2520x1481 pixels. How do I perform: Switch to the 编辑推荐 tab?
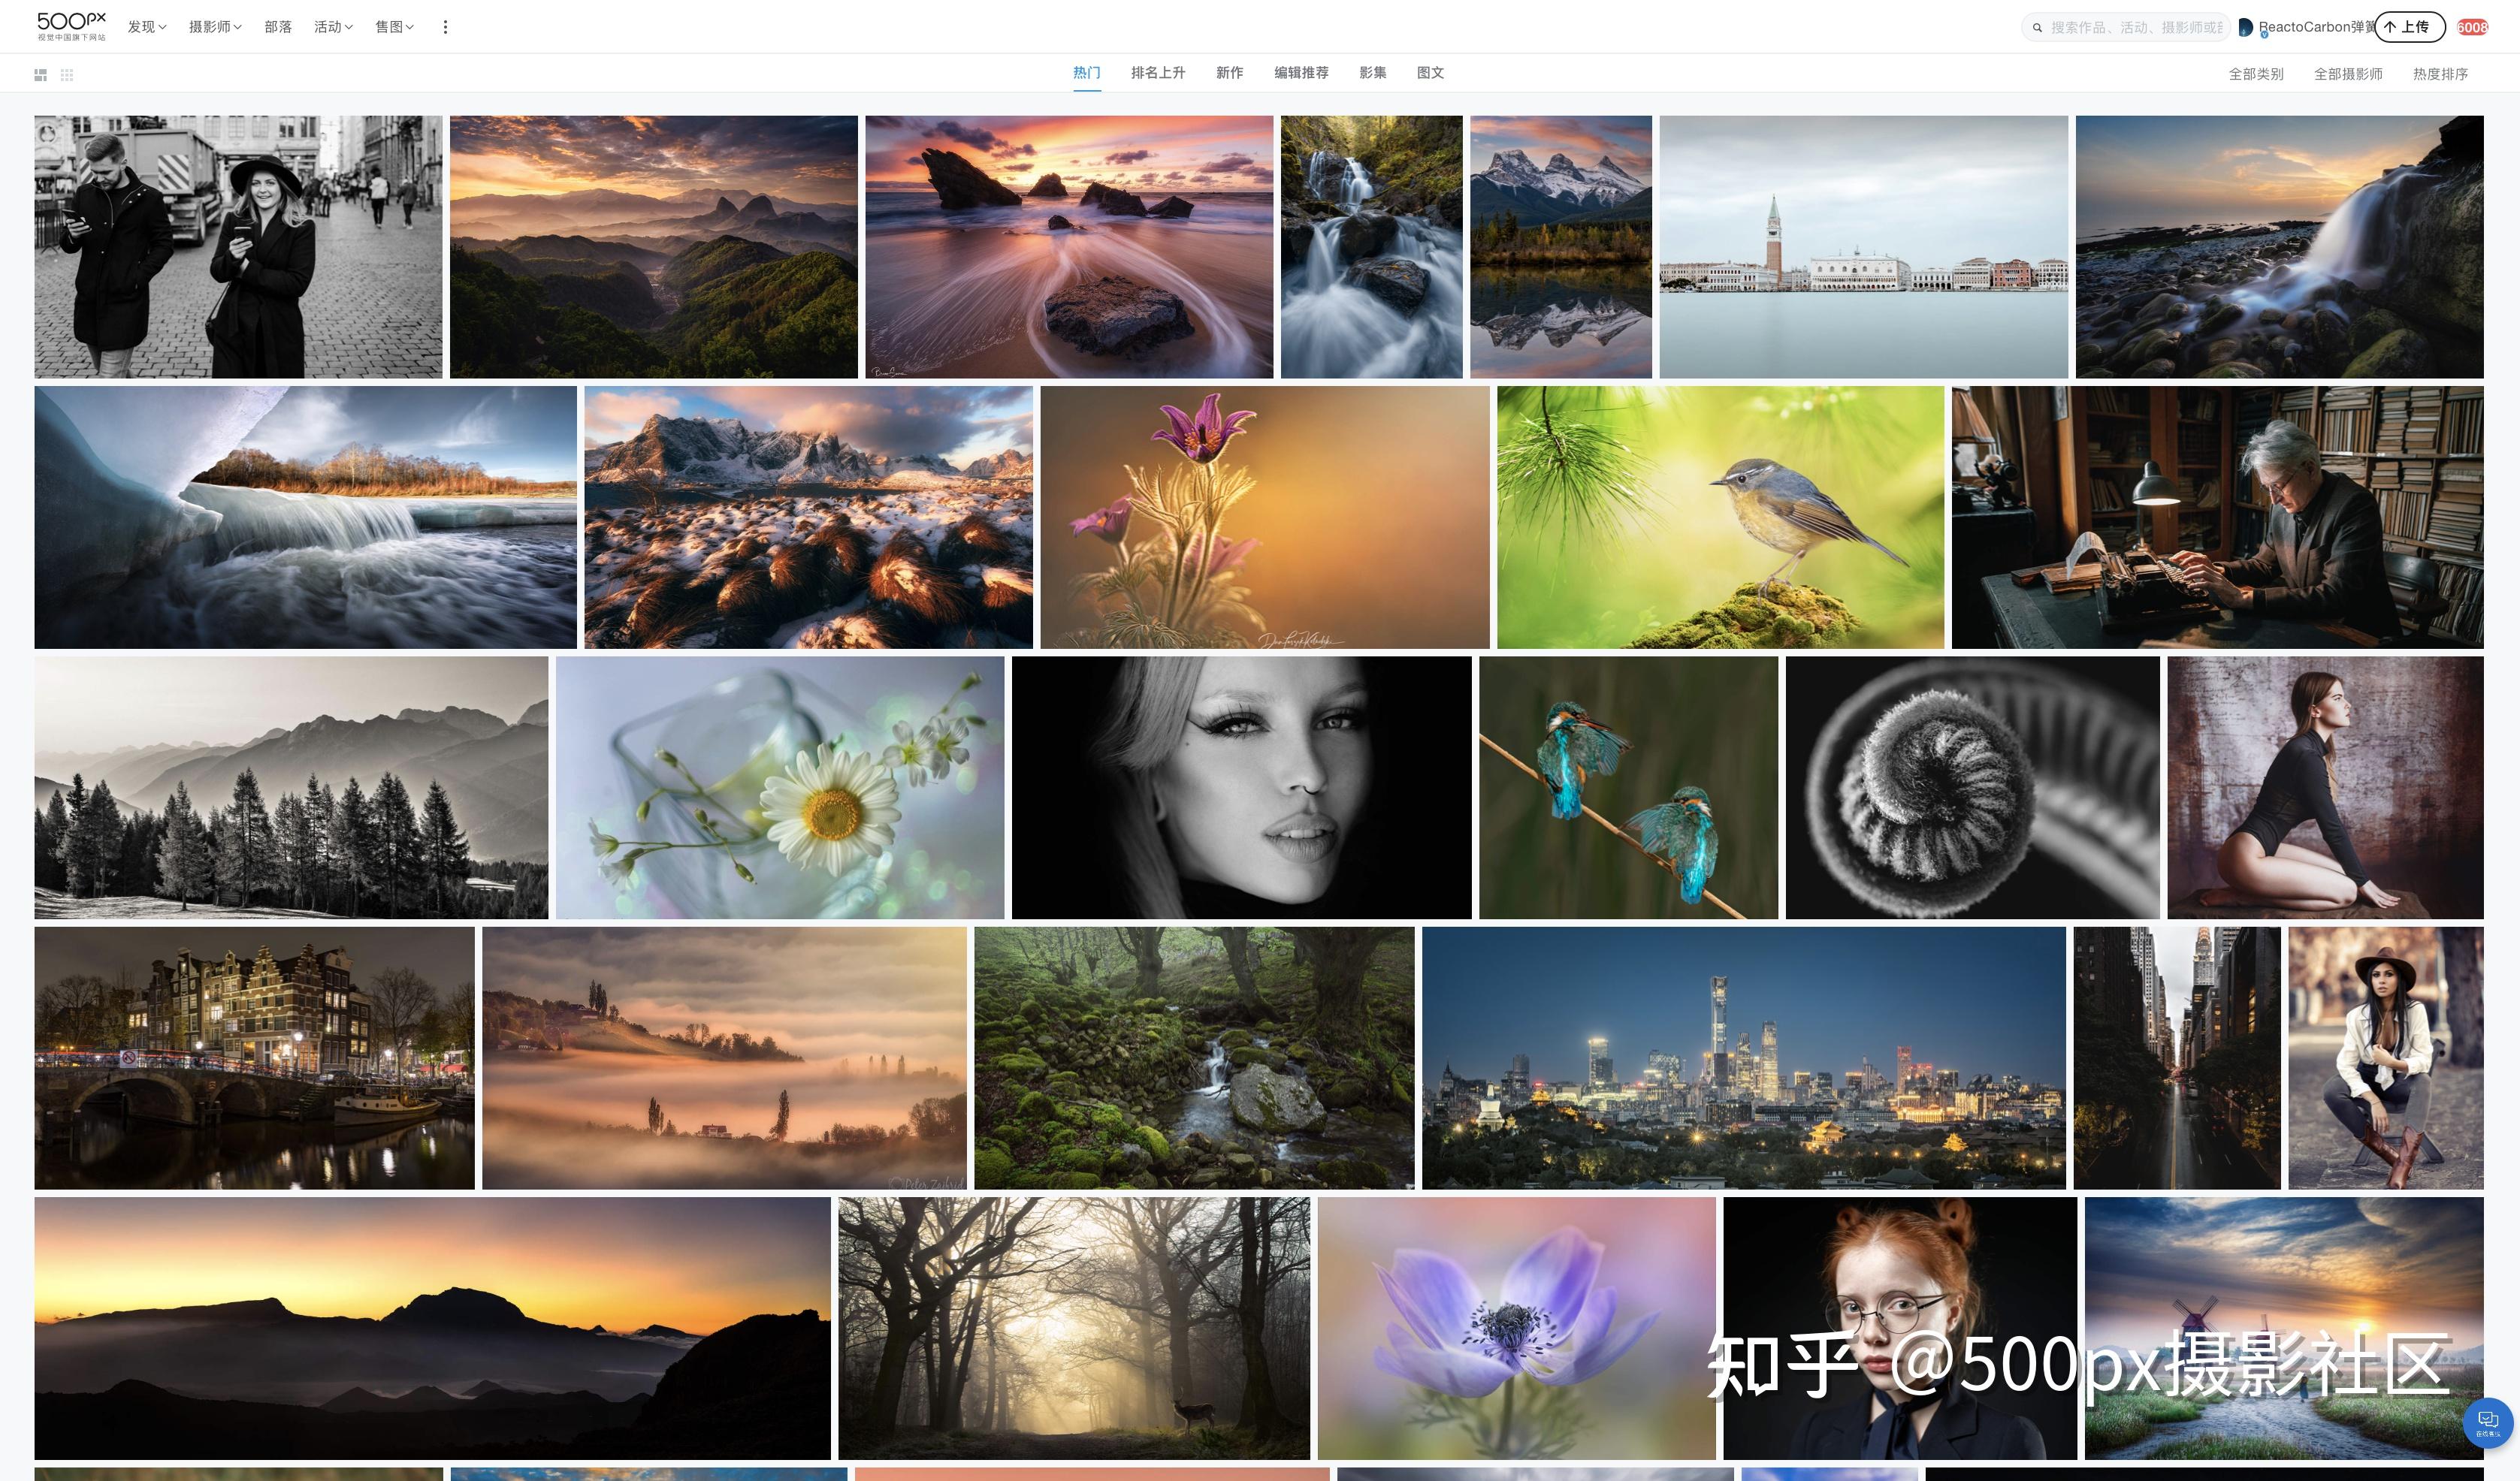tap(1301, 73)
